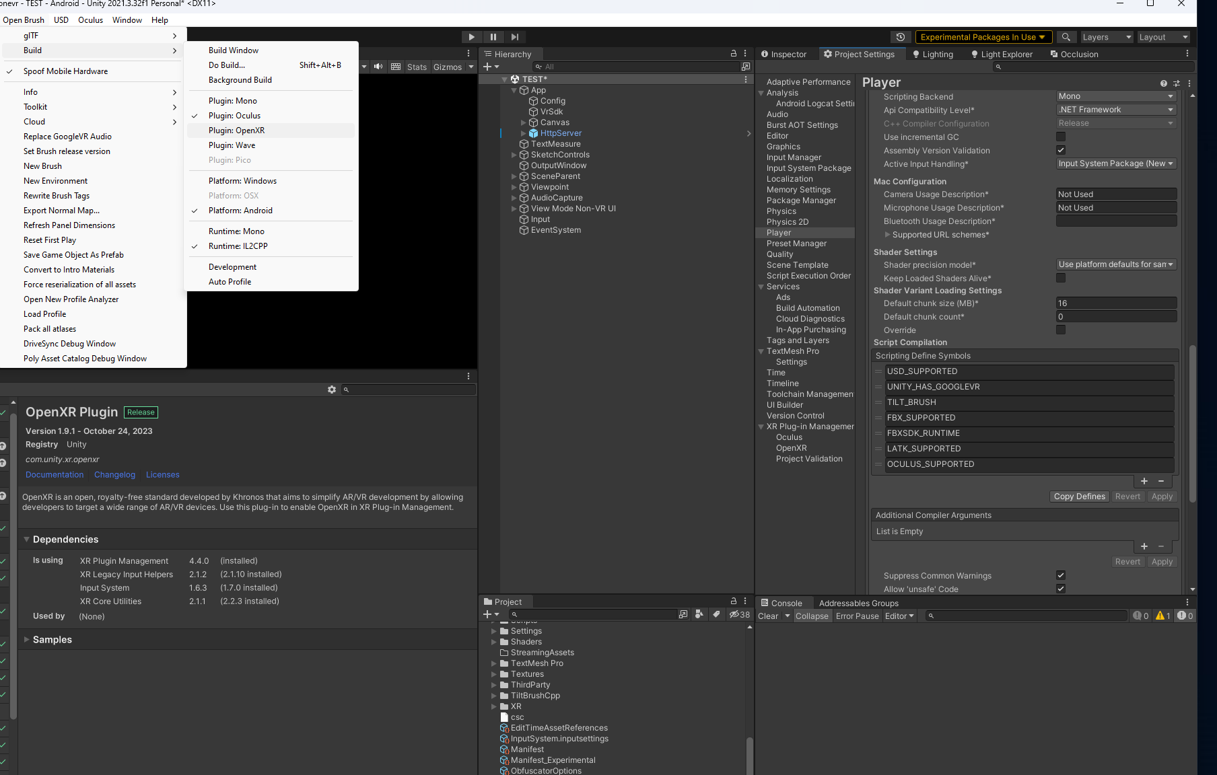Toggle the Stats overlay in the Game view

point(417,66)
